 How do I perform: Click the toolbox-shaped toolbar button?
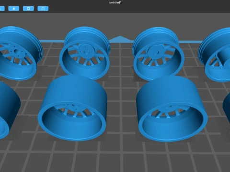[x=43, y=9]
